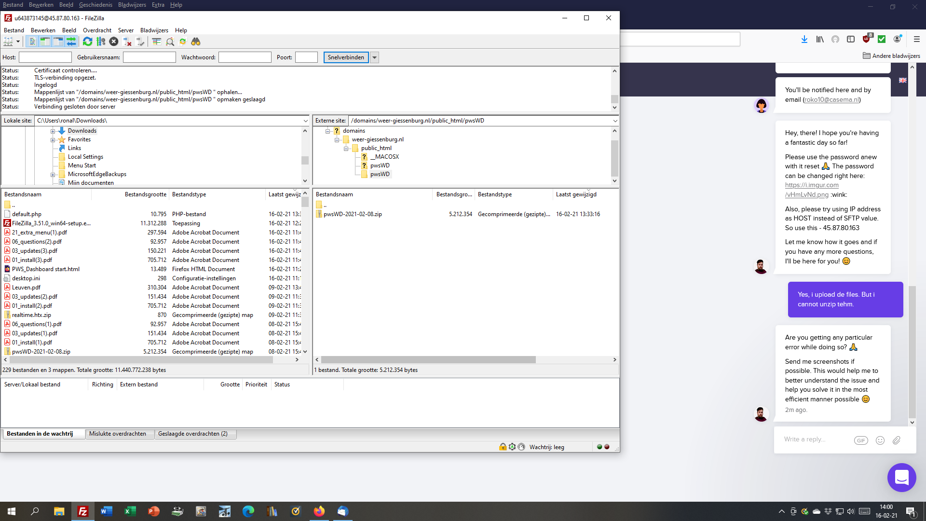The width and height of the screenshot is (926, 521).
Task: Open the Site Manager icon
Action: coord(8,42)
